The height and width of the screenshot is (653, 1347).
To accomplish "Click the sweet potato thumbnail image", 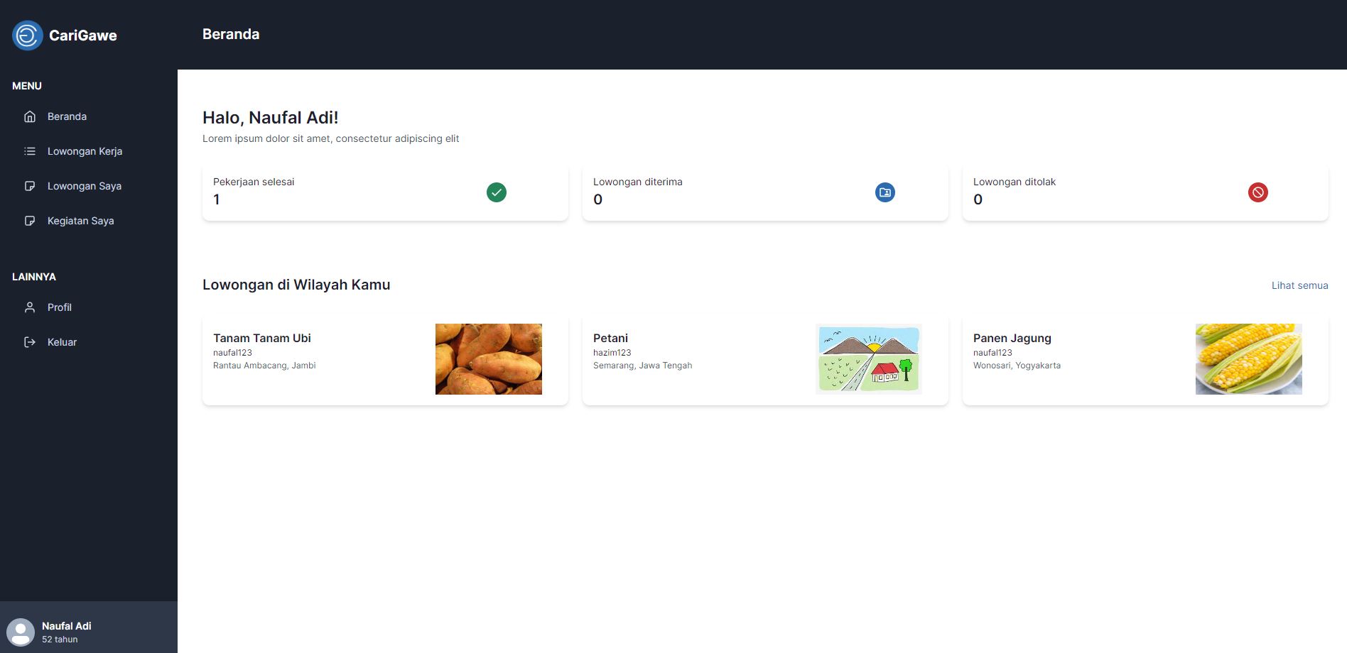I will coord(489,359).
